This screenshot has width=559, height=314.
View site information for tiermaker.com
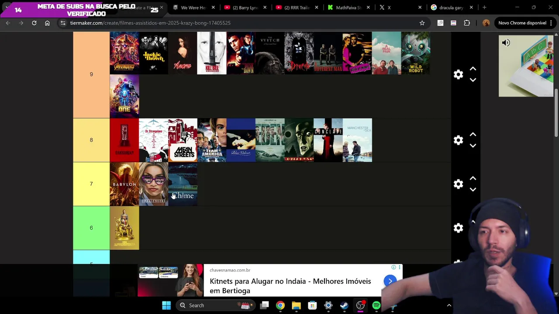[63, 23]
